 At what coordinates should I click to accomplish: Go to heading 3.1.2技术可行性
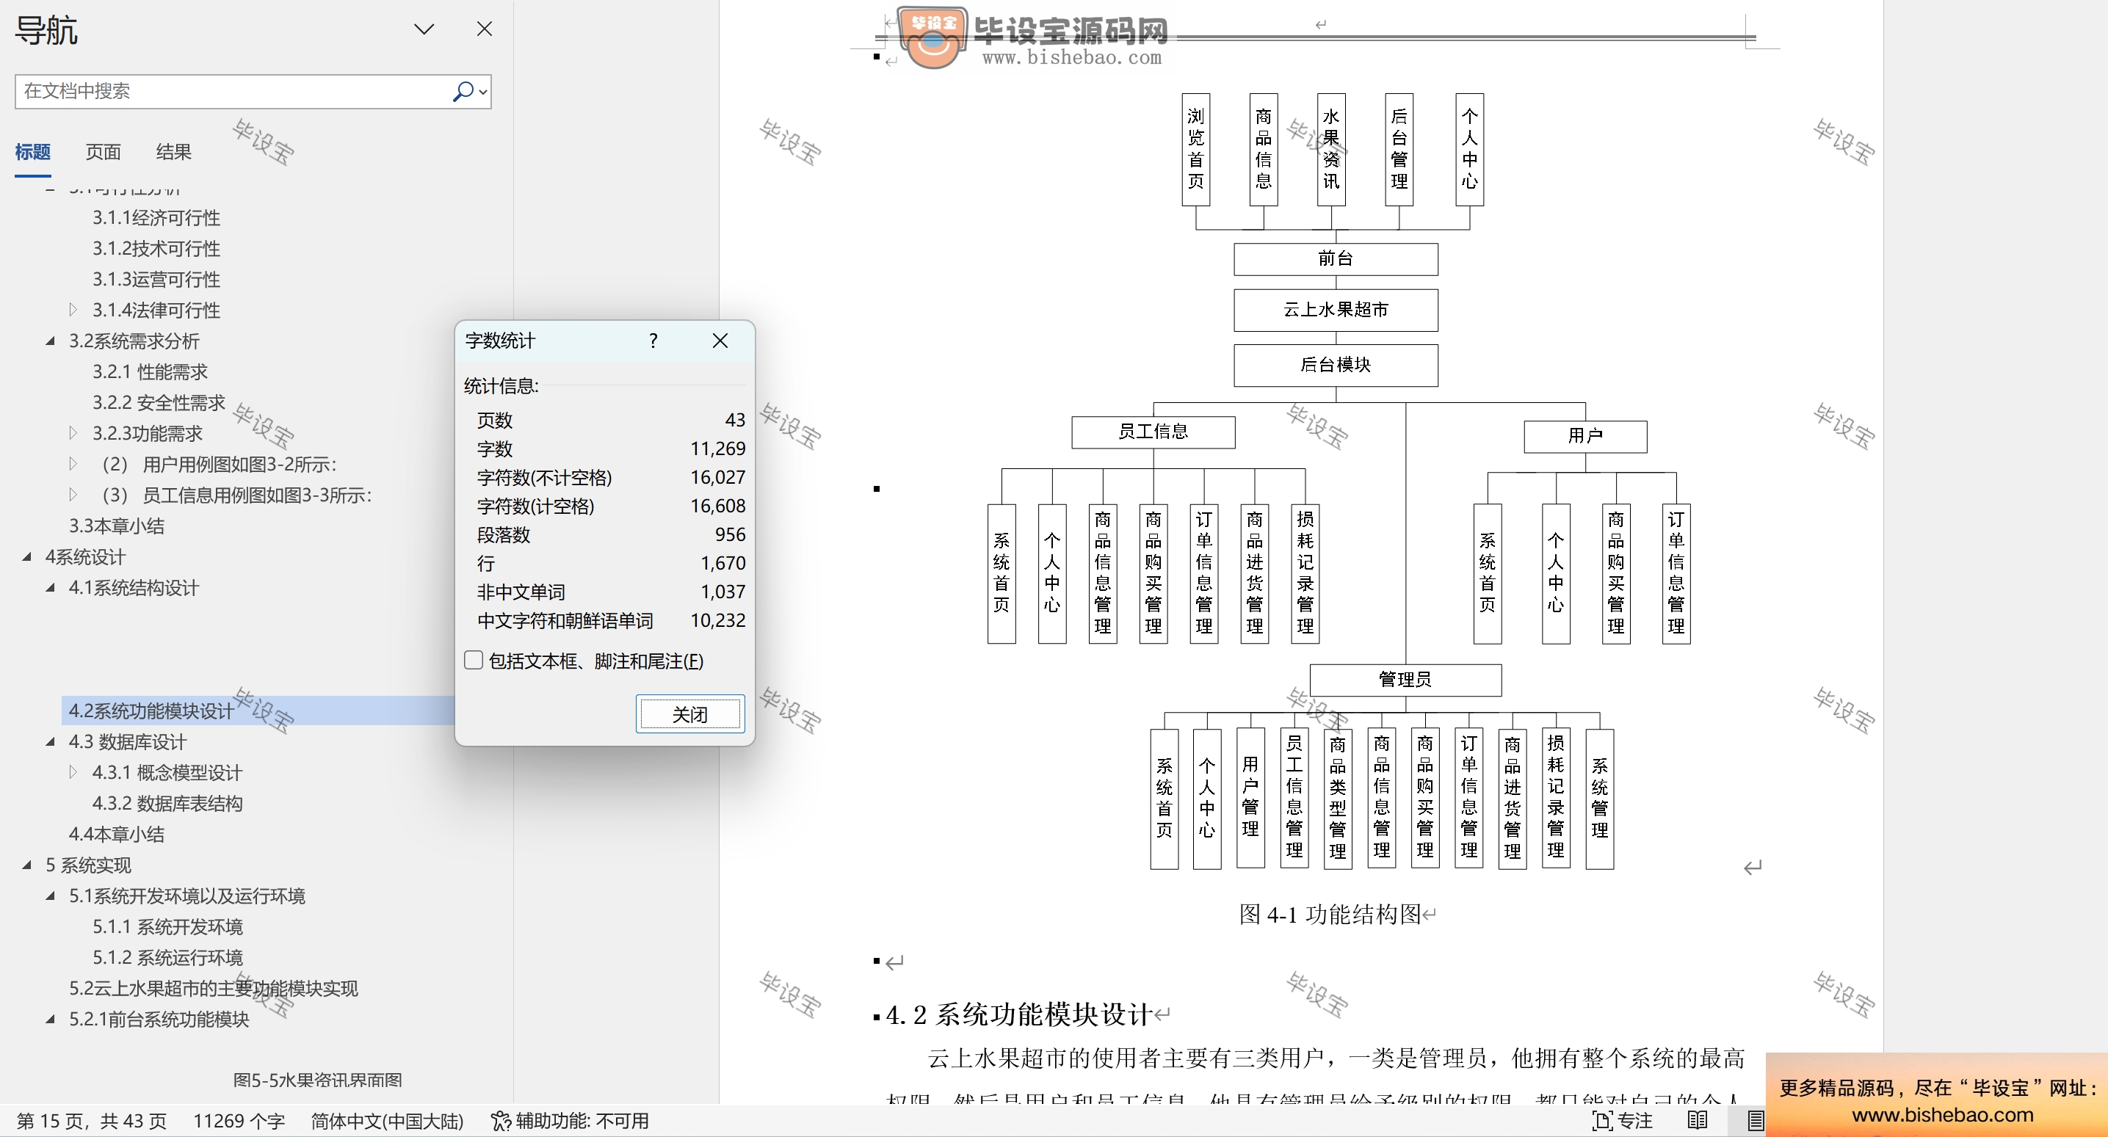[156, 249]
